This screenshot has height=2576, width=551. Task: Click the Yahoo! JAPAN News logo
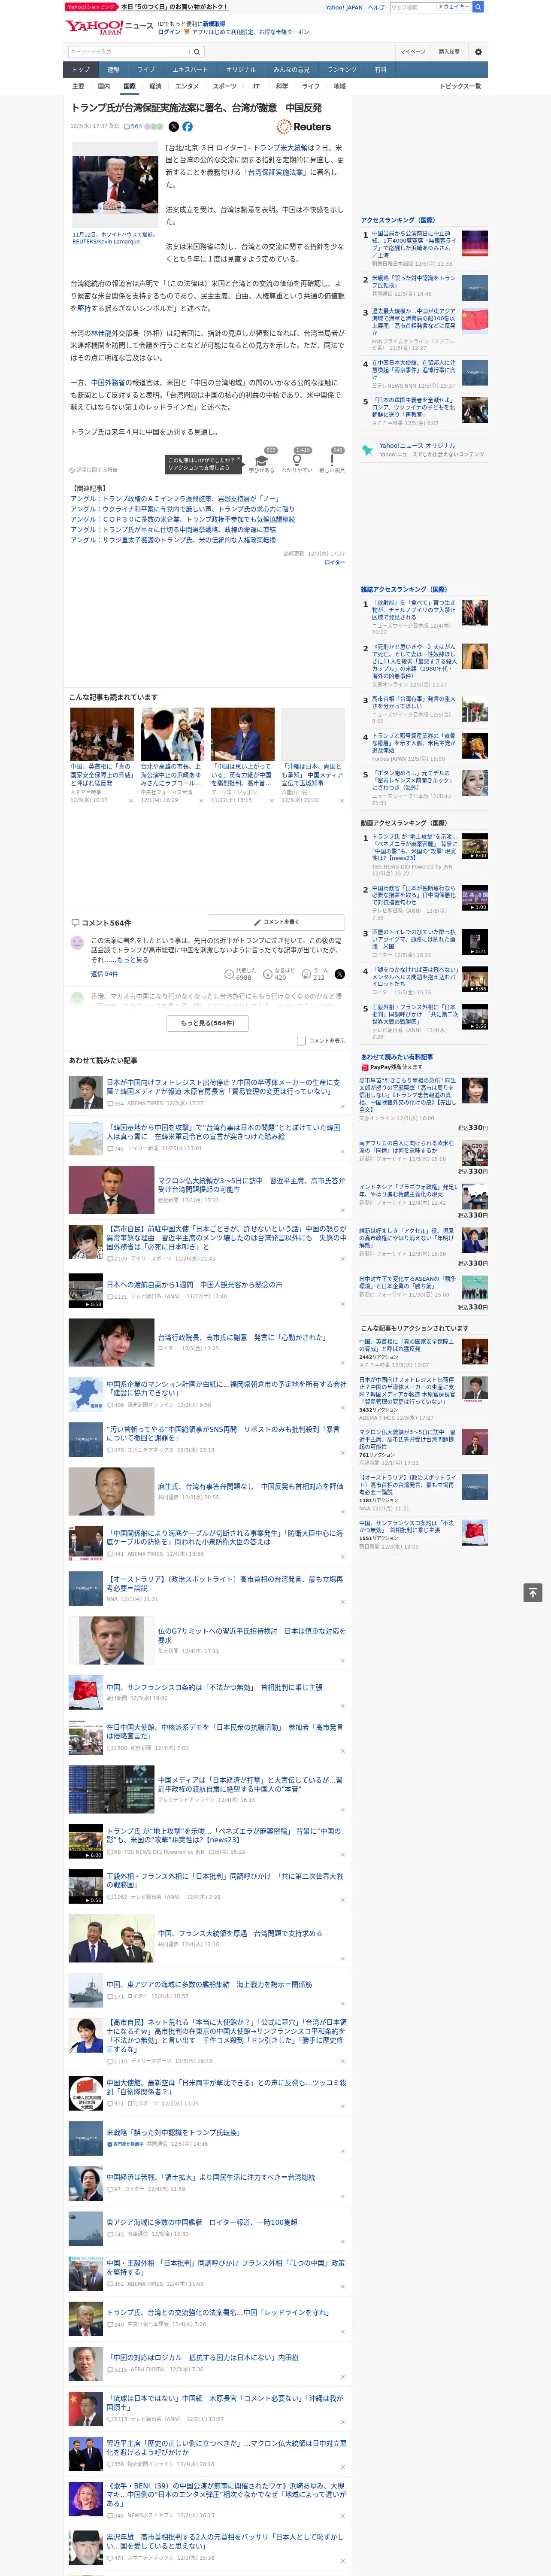tap(109, 27)
